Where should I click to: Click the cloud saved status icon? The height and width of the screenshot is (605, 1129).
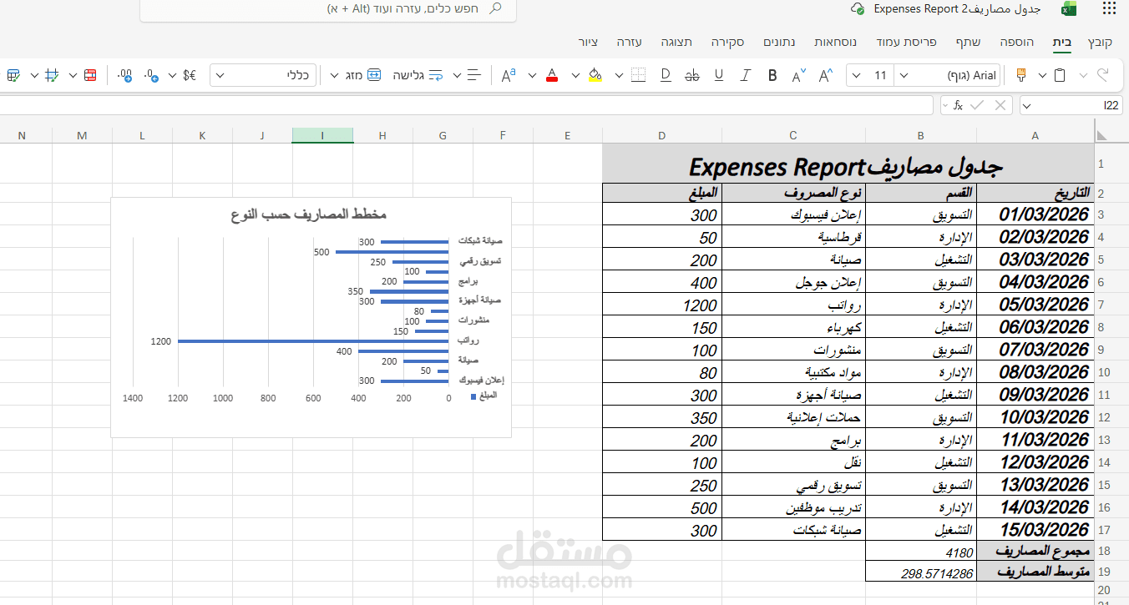pos(857,9)
